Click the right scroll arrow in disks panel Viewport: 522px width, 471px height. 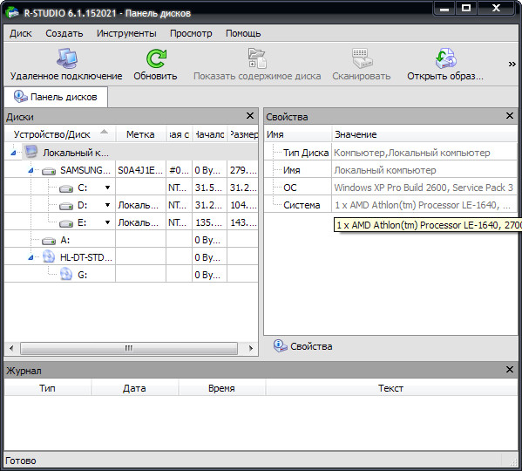(251, 348)
